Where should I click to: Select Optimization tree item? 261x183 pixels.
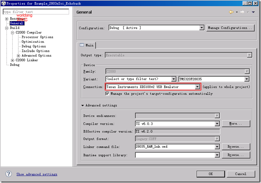33,42
